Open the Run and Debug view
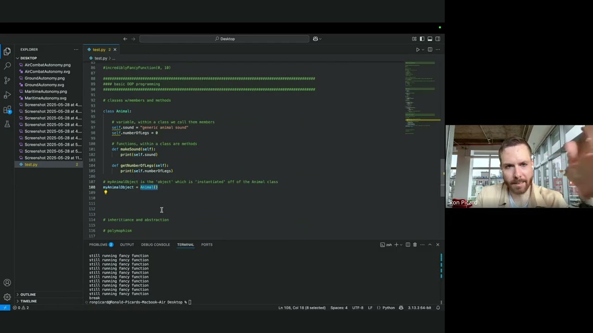The height and width of the screenshot is (333, 593). tap(7, 95)
